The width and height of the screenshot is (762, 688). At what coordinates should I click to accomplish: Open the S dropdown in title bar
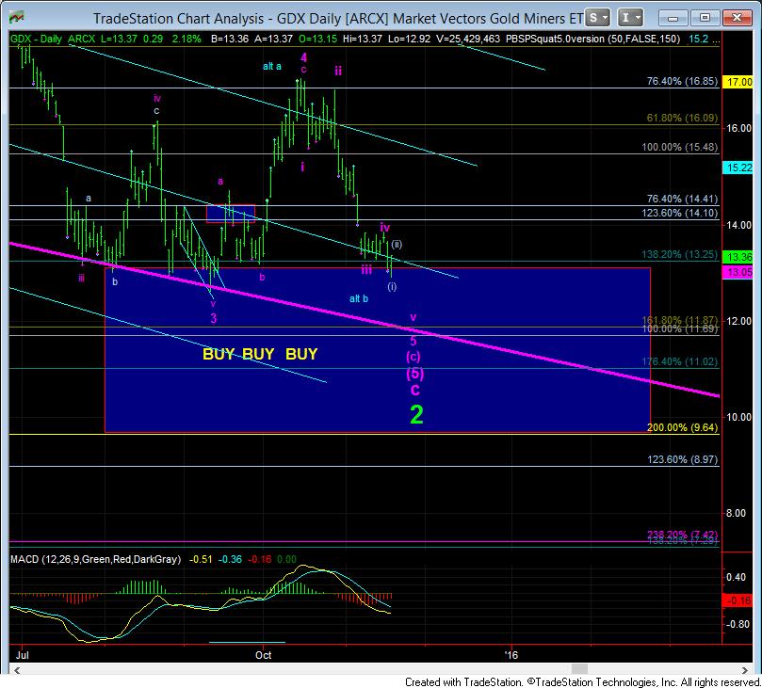pyautogui.click(x=597, y=19)
